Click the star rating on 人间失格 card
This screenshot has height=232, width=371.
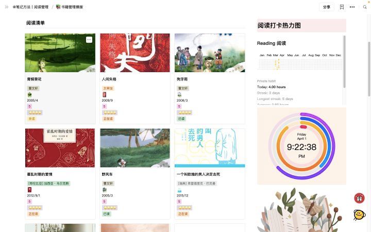[x=110, y=113]
